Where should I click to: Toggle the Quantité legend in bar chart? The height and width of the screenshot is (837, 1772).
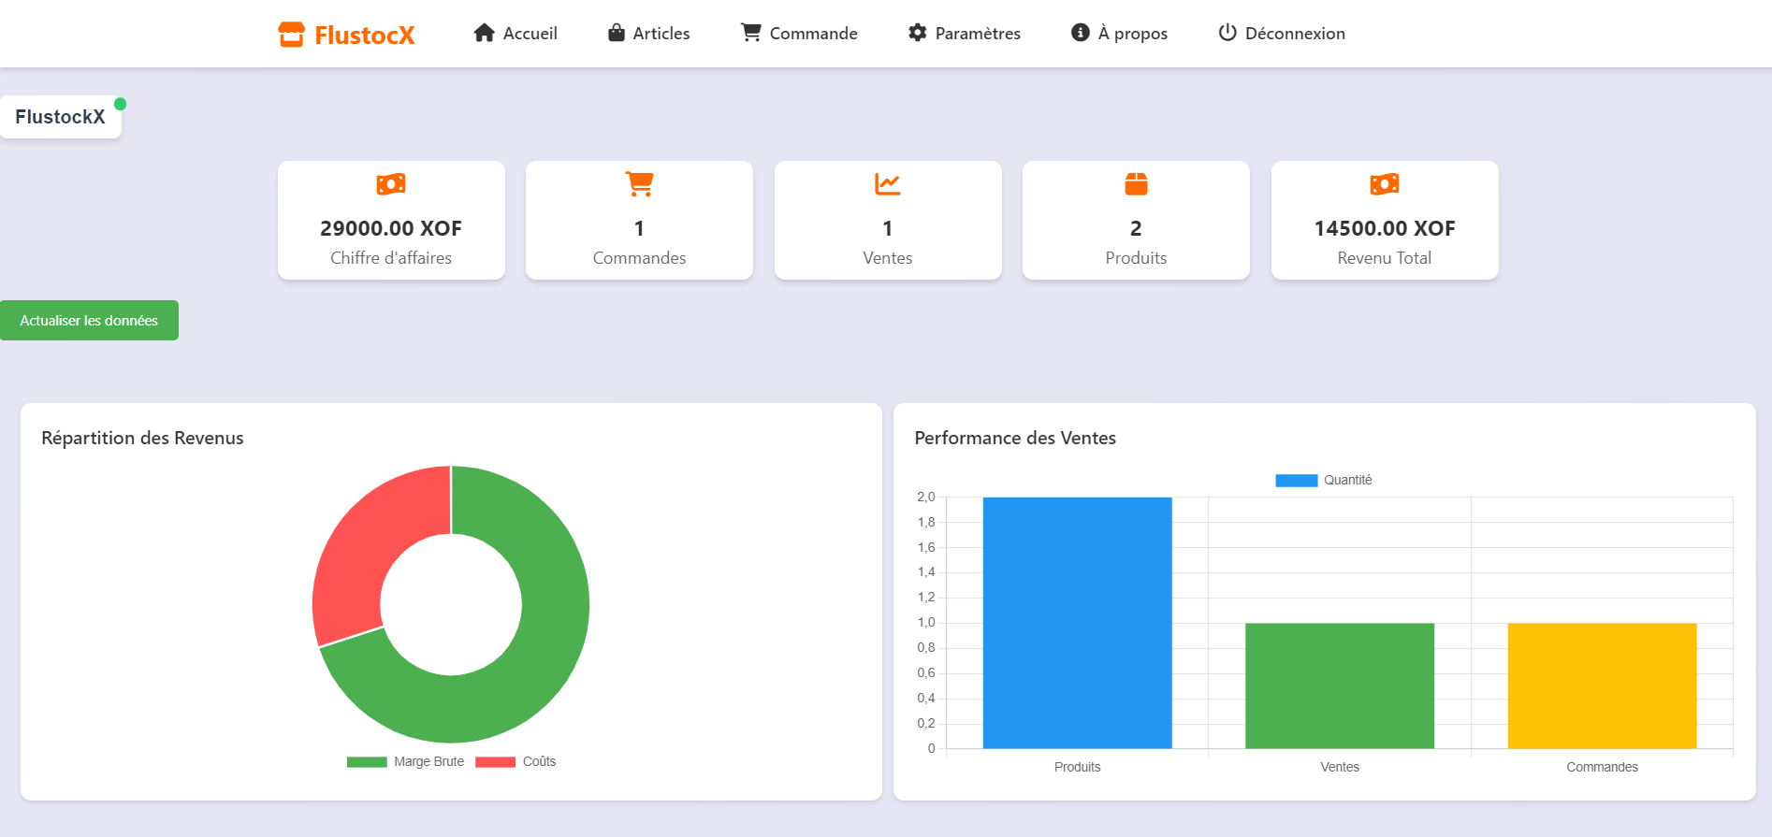[x=1323, y=481]
